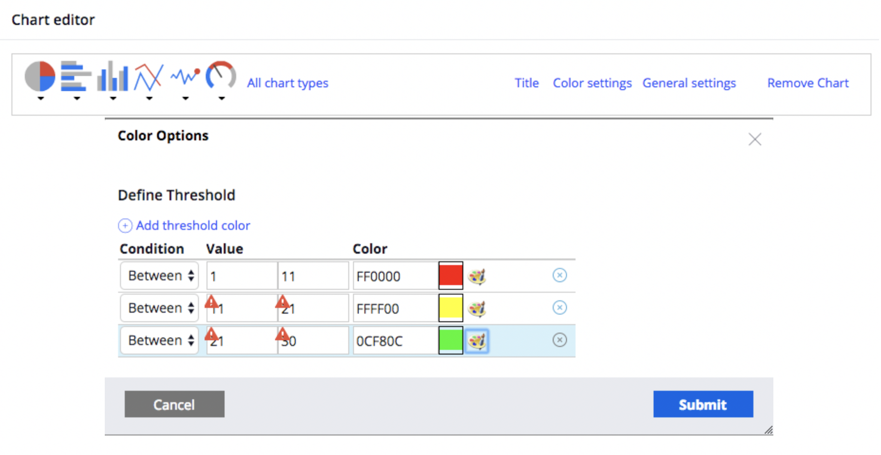Click the Color Options dialog title
The image size is (881, 455).
(x=163, y=136)
